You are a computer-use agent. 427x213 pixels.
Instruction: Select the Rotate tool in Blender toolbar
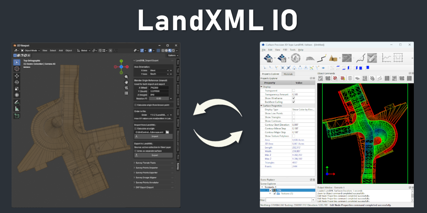pos(17,82)
